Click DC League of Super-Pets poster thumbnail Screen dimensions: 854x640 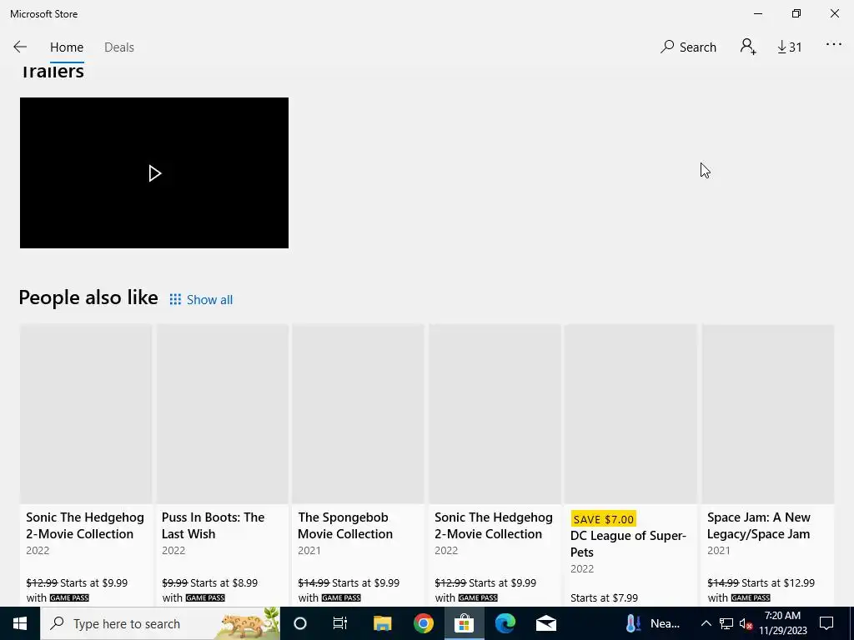coord(630,414)
